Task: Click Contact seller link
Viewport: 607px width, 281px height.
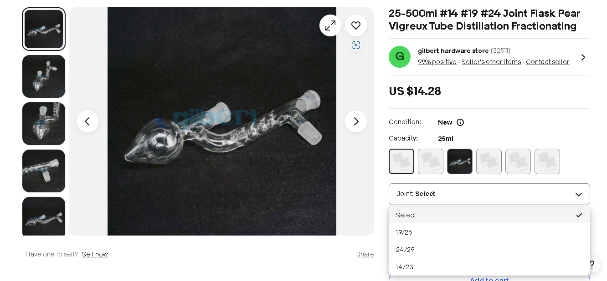Action: [547, 62]
